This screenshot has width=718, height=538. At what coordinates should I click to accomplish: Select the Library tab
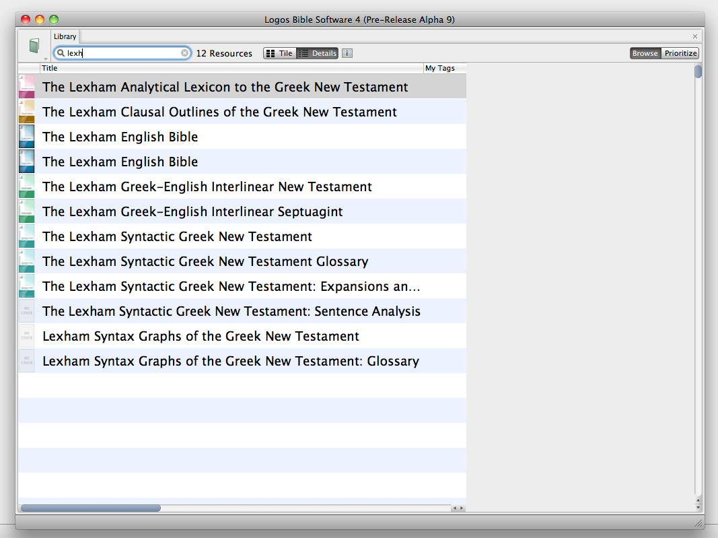click(65, 36)
